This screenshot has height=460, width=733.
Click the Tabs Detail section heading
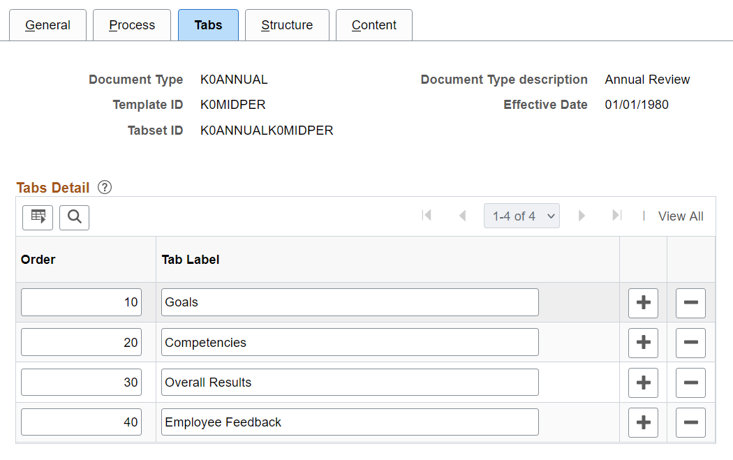tap(53, 188)
